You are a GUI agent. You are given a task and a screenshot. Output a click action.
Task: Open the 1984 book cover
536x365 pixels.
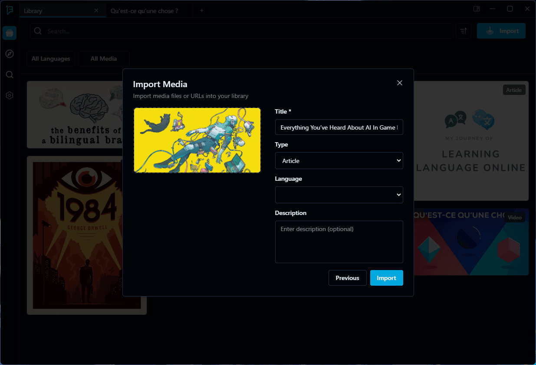click(x=87, y=235)
